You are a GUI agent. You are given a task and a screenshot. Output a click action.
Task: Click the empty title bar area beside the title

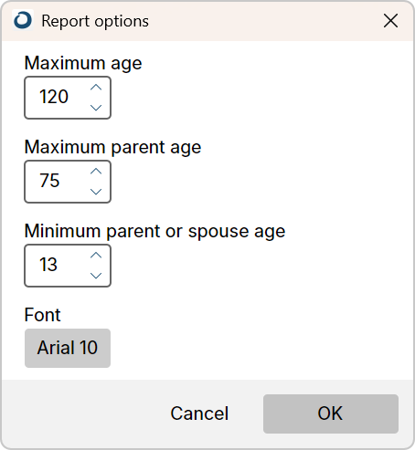click(262, 21)
